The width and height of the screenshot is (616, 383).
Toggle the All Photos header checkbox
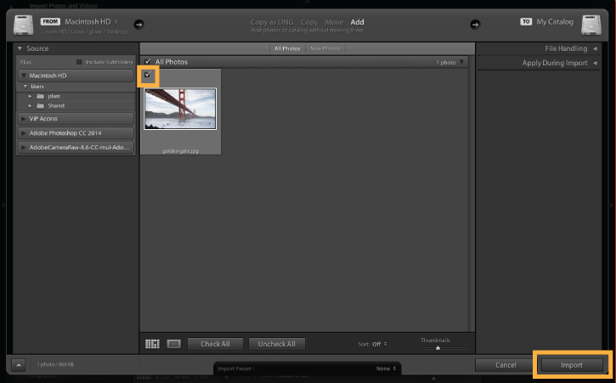coord(148,62)
